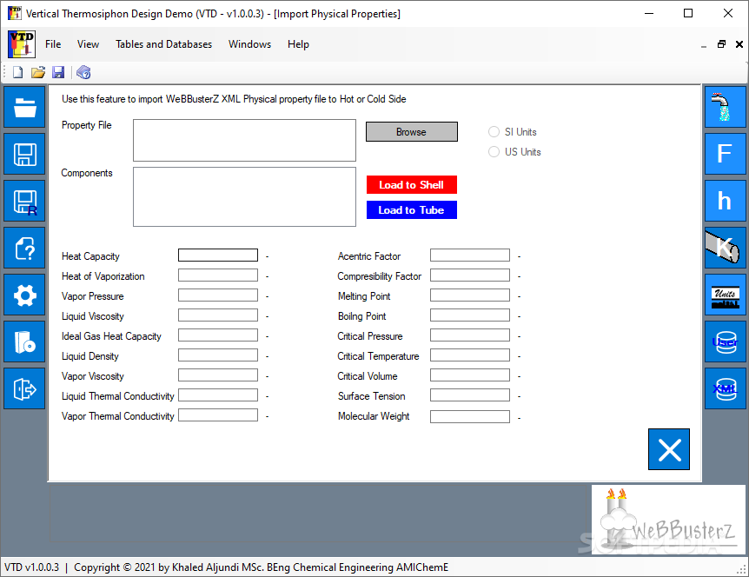Focus the Vapor Viscosity field
749x577 pixels.
pos(218,375)
